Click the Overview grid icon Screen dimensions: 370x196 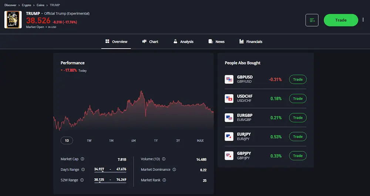107,41
